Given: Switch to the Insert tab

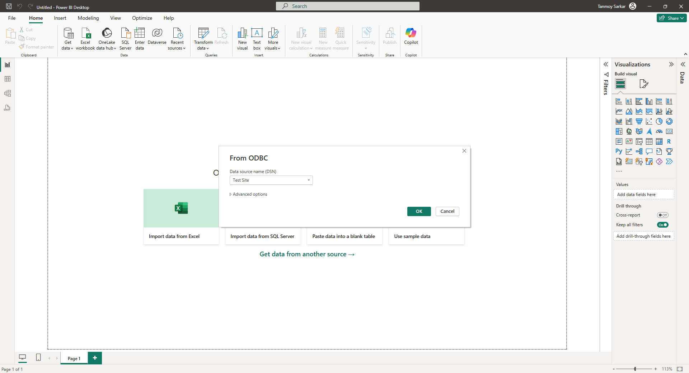Looking at the screenshot, I should (x=60, y=18).
